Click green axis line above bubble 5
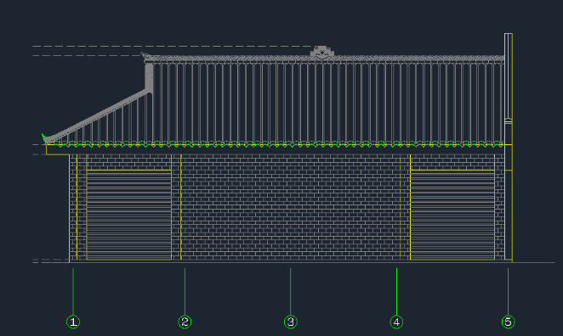The height and width of the screenshot is (336, 563). 508,292
